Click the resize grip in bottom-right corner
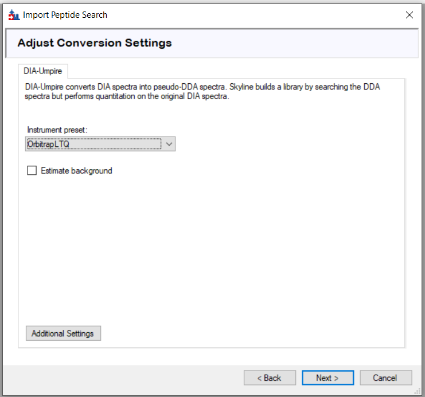This screenshot has width=425, height=397. [x=417, y=390]
